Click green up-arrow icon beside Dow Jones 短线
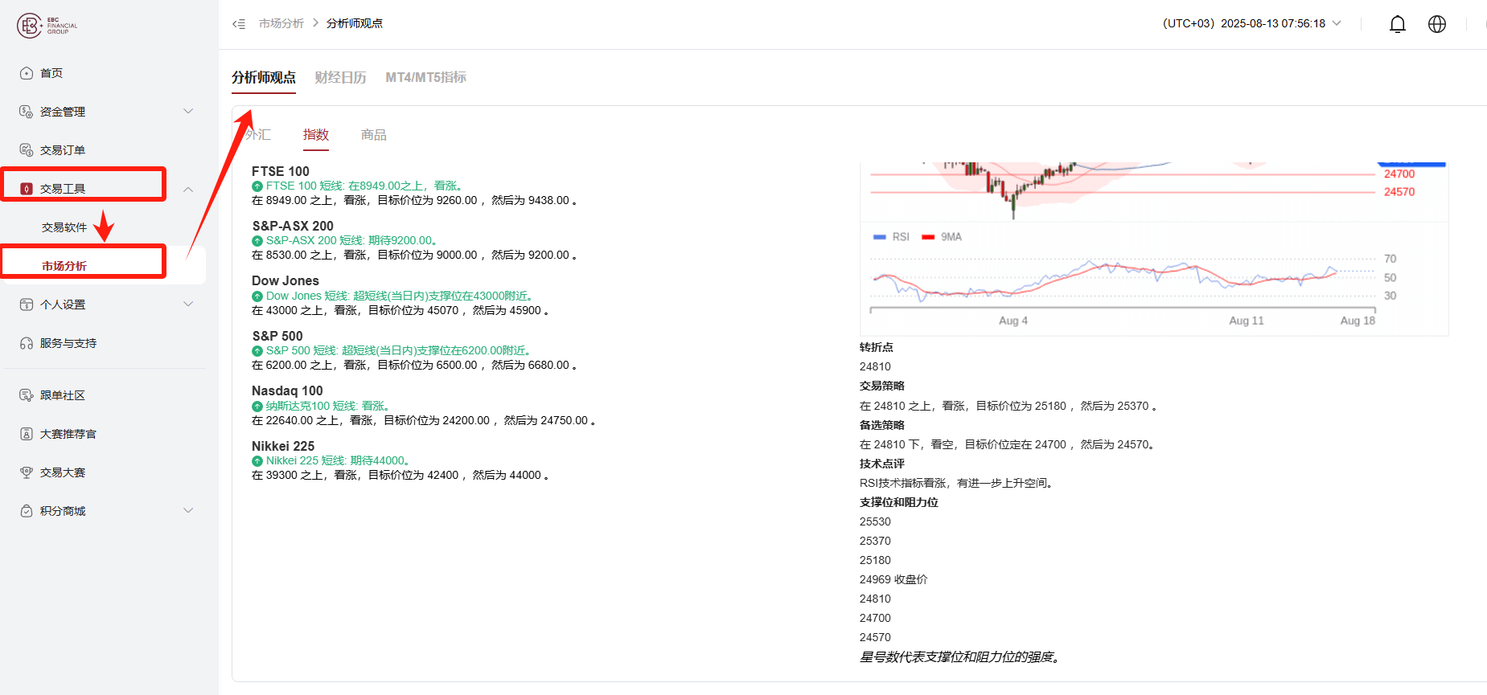The image size is (1487, 695). click(x=257, y=296)
